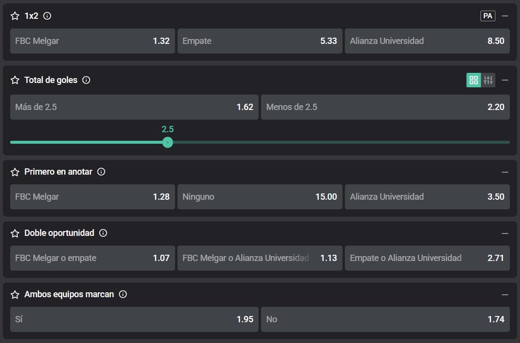This screenshot has height=343, width=520.
Task: Select Empate odds 5.33
Action: (x=260, y=41)
